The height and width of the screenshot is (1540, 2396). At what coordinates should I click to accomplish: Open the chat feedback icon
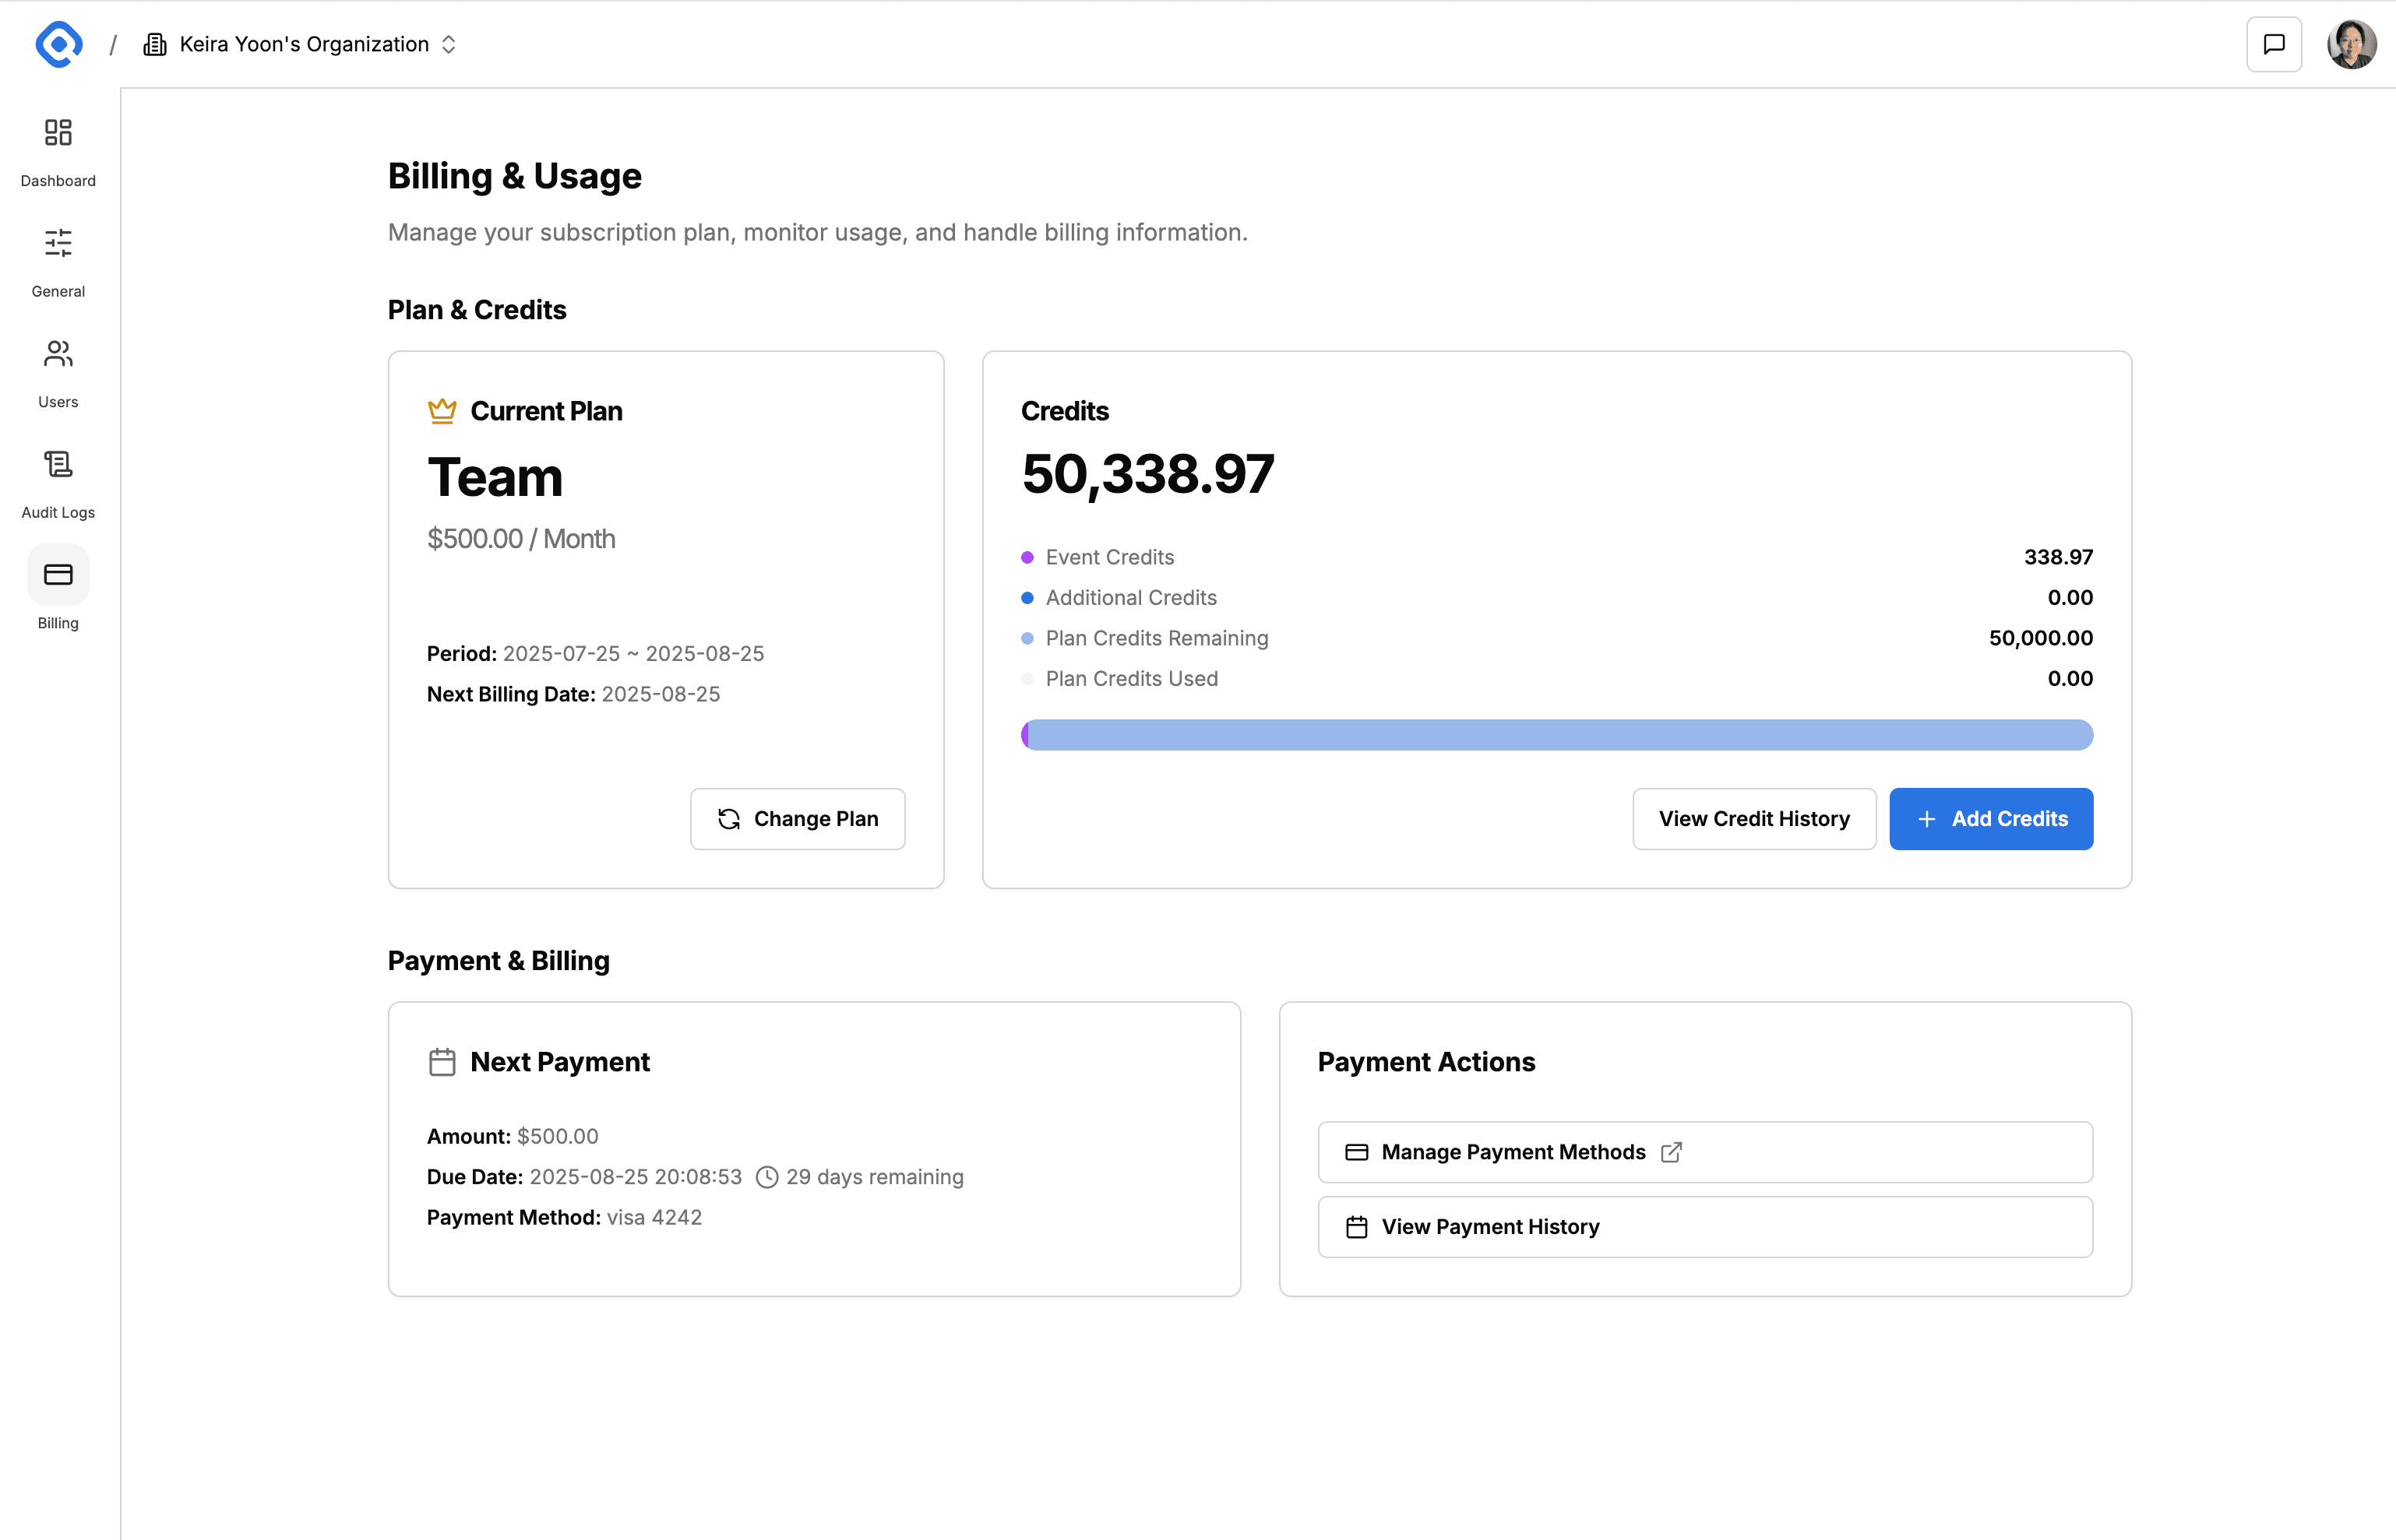pyautogui.click(x=2273, y=44)
